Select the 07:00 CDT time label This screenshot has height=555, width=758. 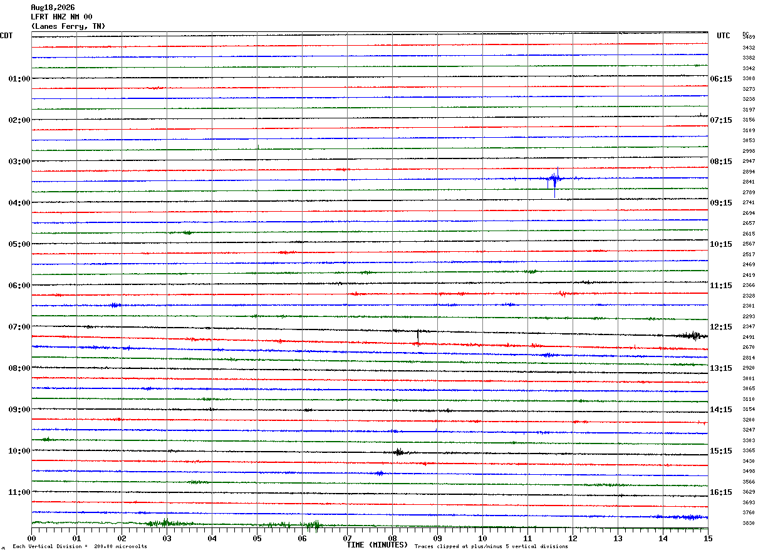coord(19,327)
